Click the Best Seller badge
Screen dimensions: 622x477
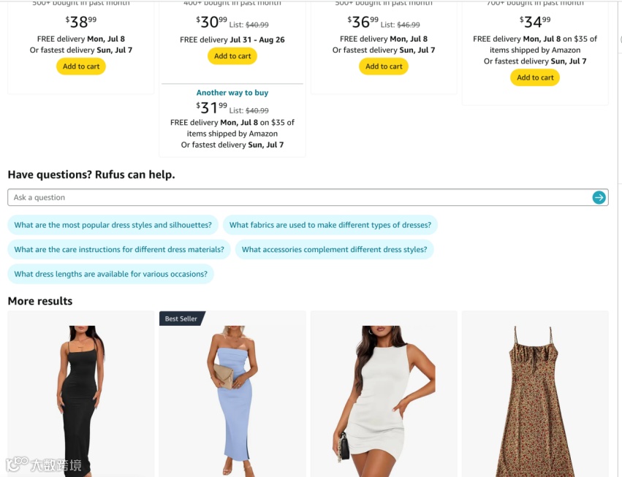coord(182,318)
